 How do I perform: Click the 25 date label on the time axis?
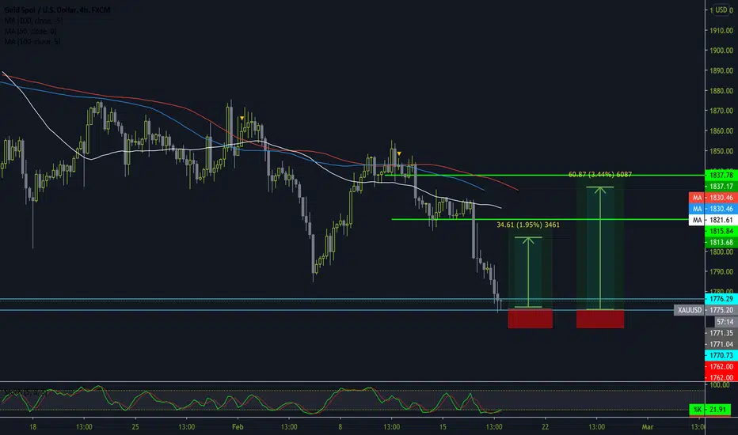pos(135,427)
